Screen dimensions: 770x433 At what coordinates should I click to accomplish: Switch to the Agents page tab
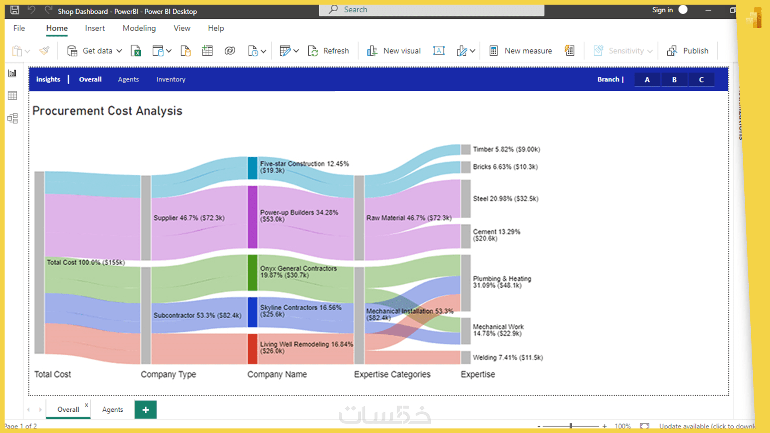[x=113, y=409]
